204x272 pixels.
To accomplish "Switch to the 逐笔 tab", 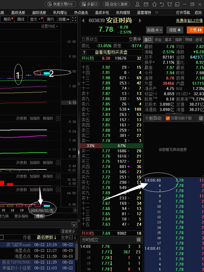I will 199,40.
